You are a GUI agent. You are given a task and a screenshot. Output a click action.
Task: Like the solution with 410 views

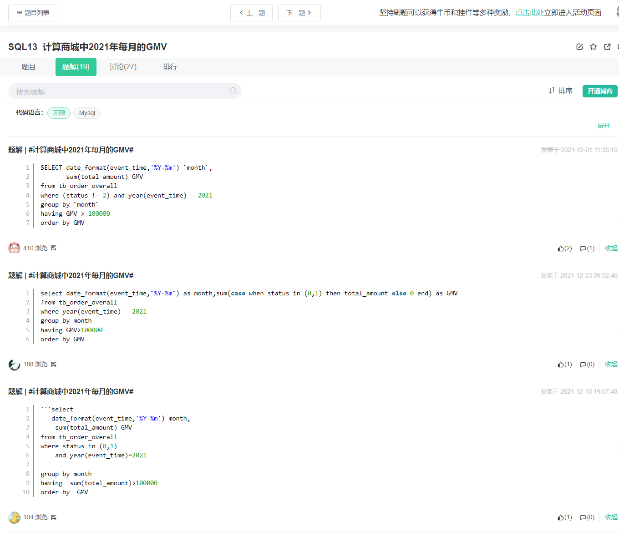(564, 248)
